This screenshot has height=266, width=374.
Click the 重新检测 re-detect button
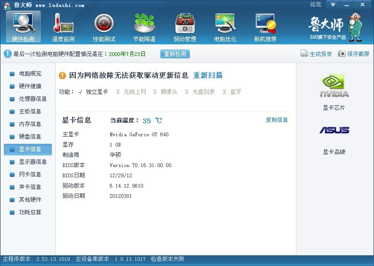(175, 54)
